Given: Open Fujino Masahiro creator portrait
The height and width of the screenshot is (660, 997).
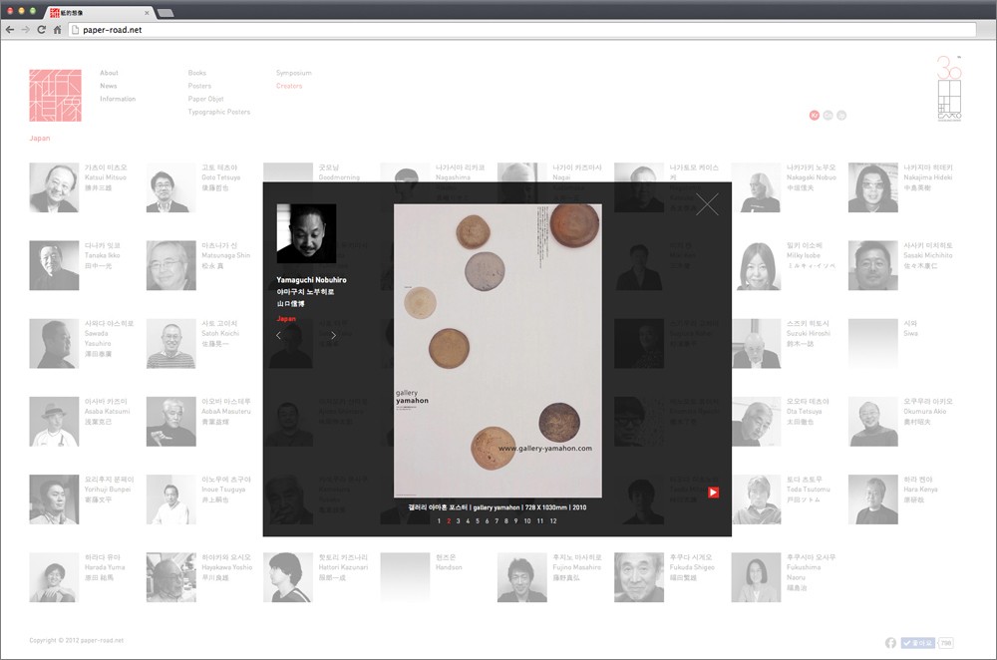Looking at the screenshot, I should pyautogui.click(x=522, y=577).
